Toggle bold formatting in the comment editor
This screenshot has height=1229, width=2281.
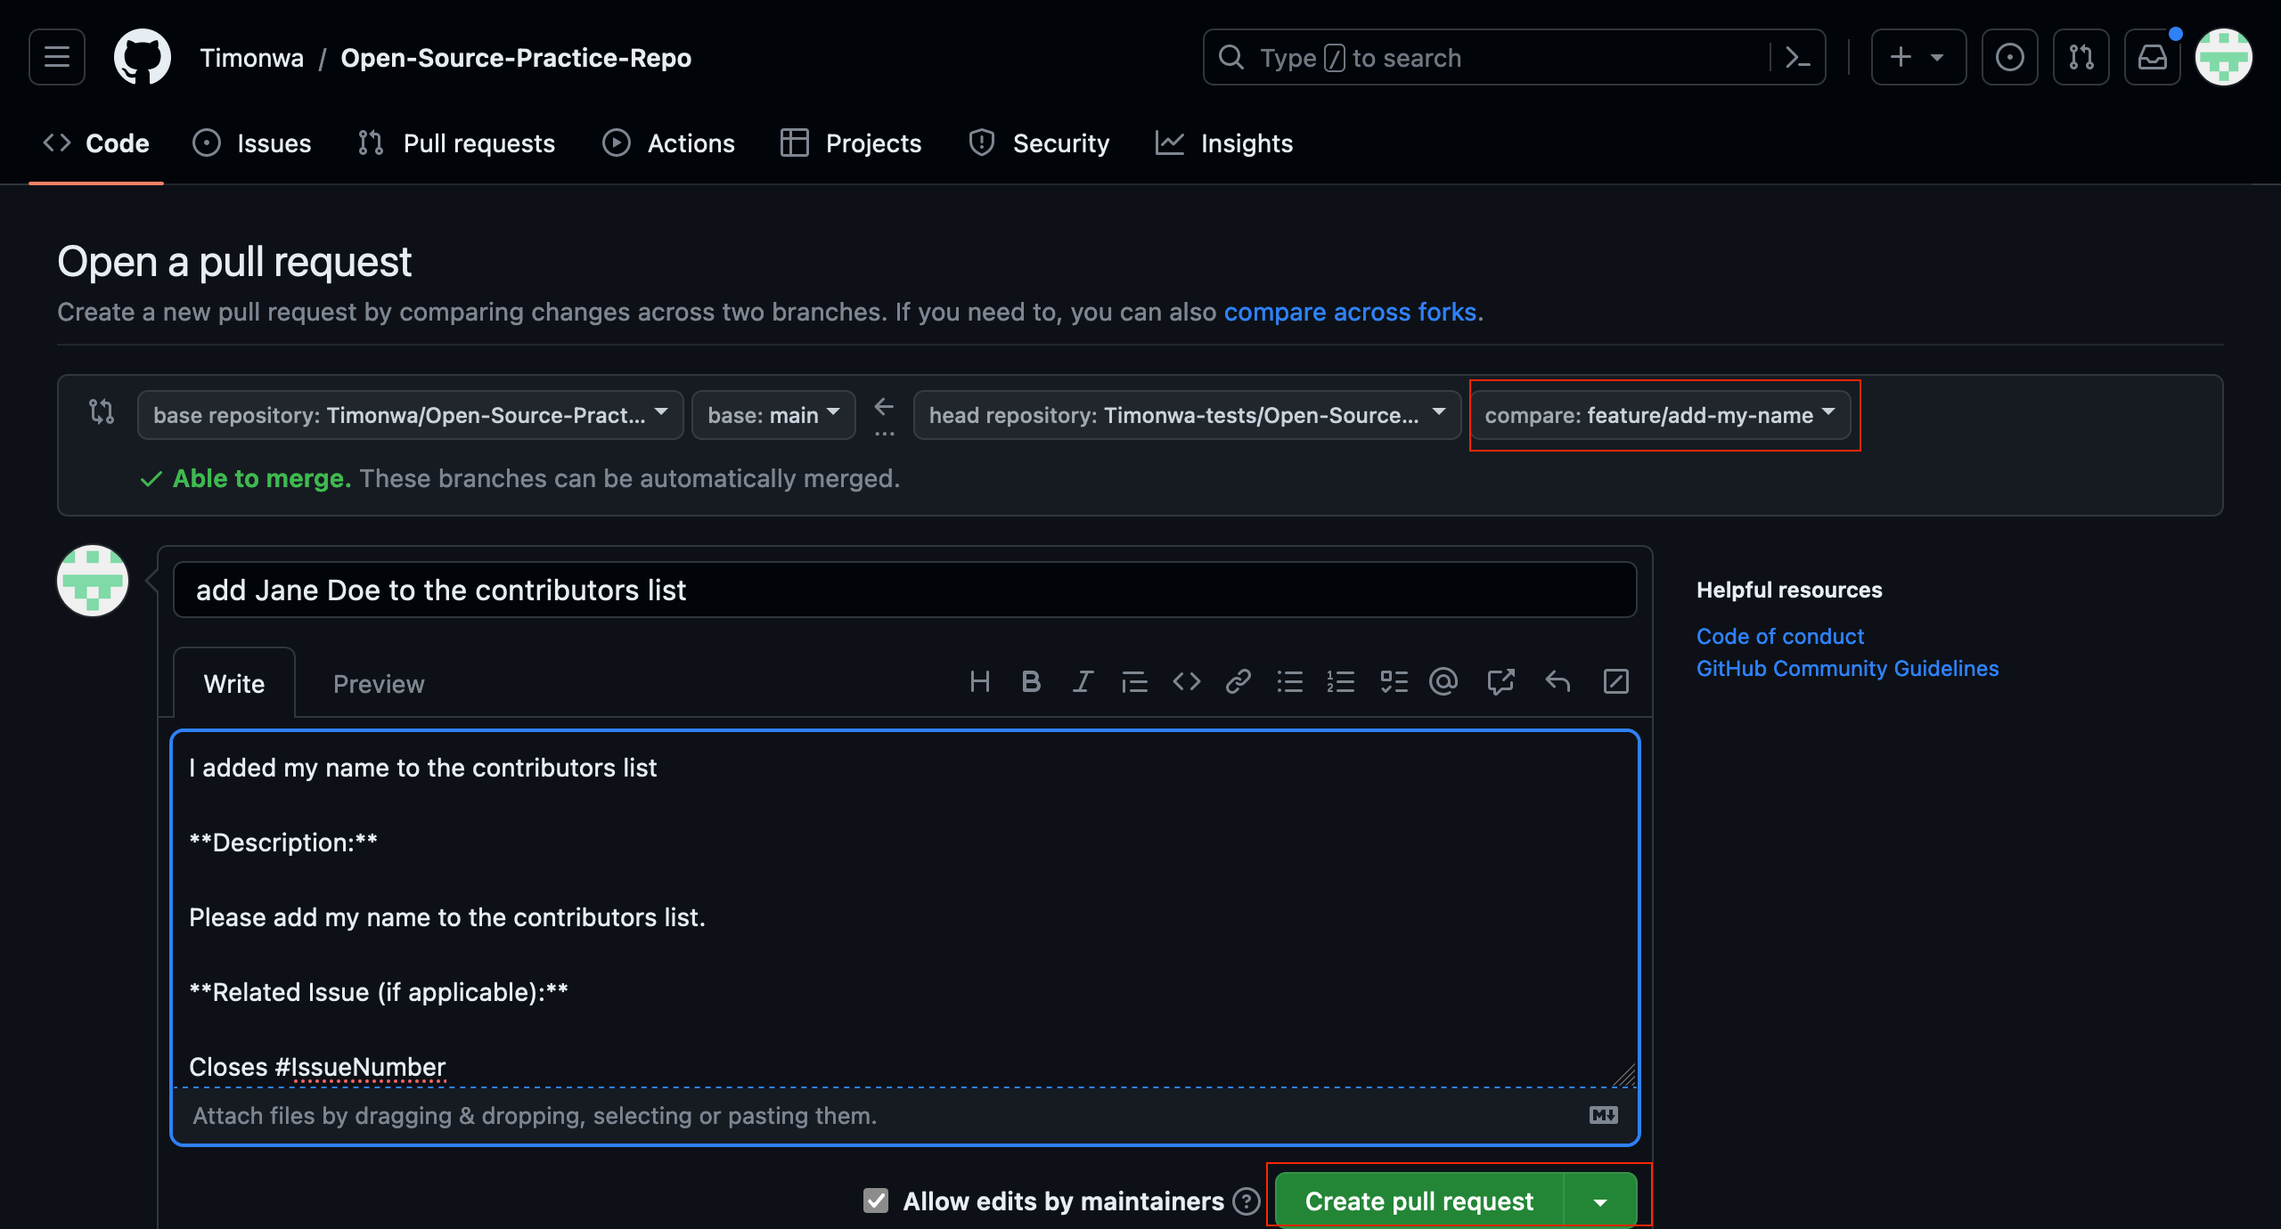coord(1031,682)
